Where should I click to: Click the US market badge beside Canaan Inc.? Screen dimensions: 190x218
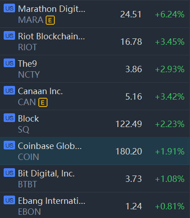point(10,90)
